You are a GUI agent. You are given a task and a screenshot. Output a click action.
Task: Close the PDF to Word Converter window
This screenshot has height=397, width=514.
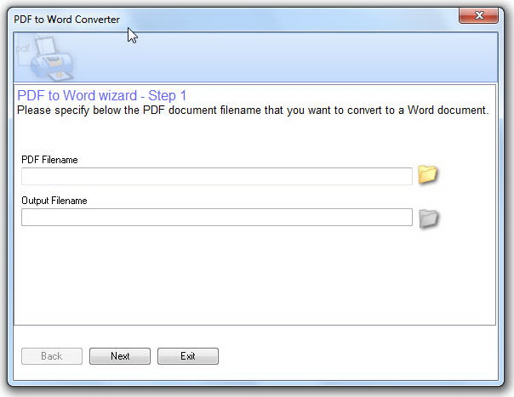pyautogui.click(x=478, y=15)
